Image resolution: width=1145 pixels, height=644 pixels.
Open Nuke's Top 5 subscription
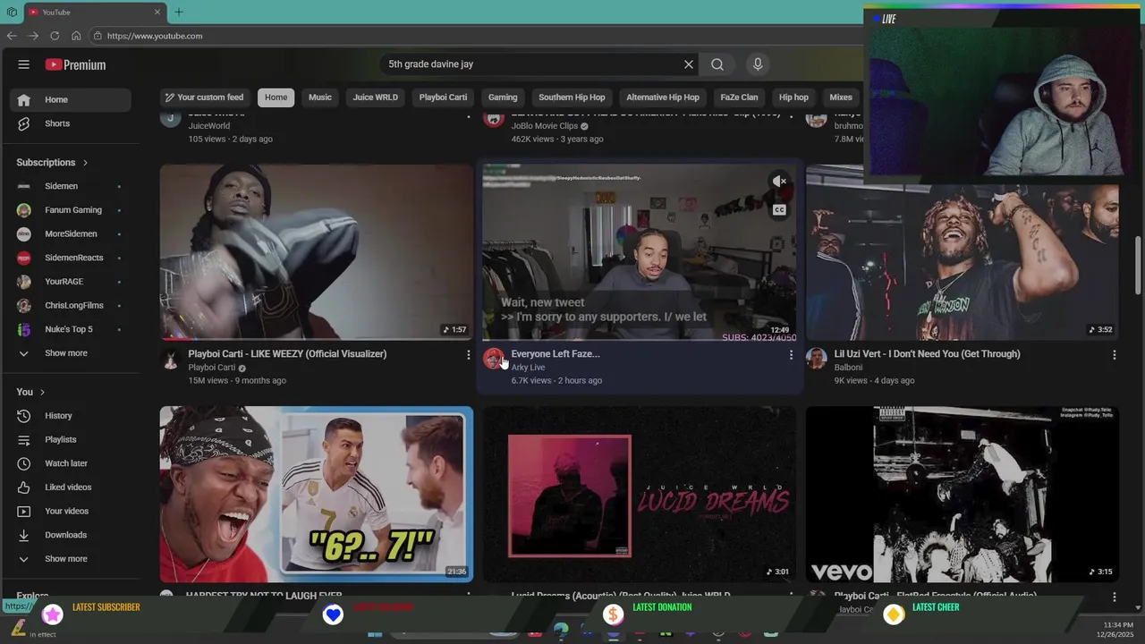pyautogui.click(x=71, y=329)
